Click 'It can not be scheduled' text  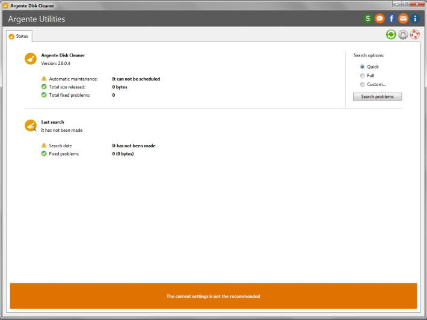pyautogui.click(x=136, y=79)
